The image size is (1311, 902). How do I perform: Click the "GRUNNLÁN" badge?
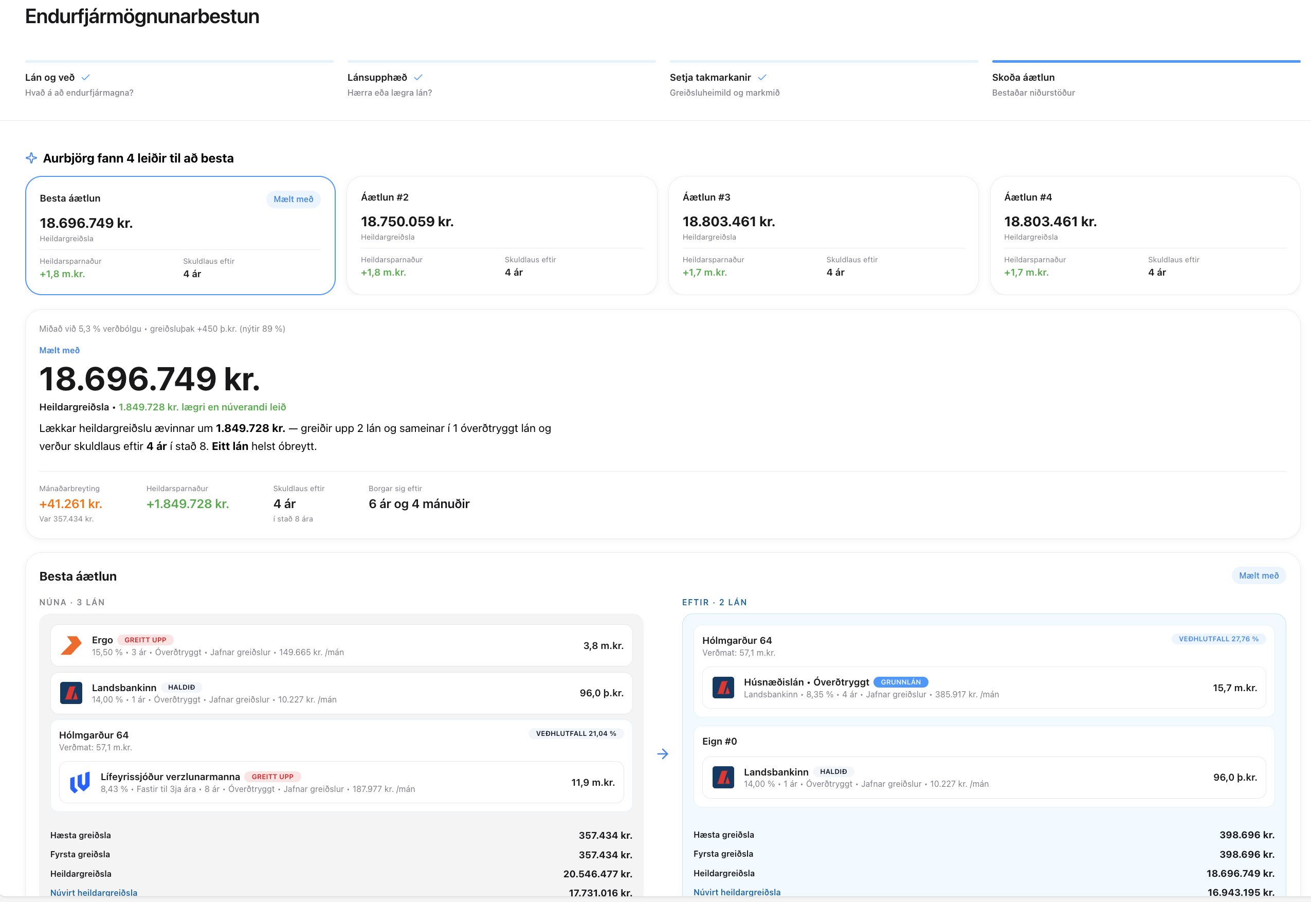tap(900, 682)
